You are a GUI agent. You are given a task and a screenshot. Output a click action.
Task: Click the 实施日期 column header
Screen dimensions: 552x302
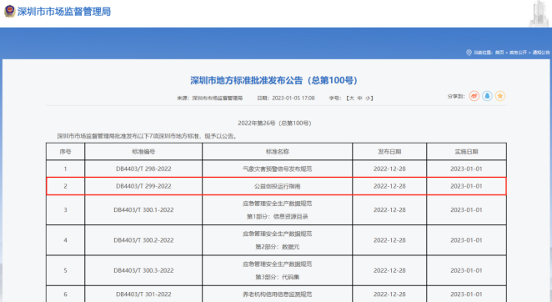point(466,152)
